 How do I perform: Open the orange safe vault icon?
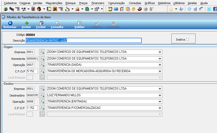[x=55, y=9]
